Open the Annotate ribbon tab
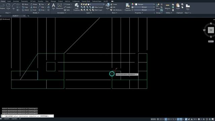This screenshot has height=121, width=215. (16, 1)
